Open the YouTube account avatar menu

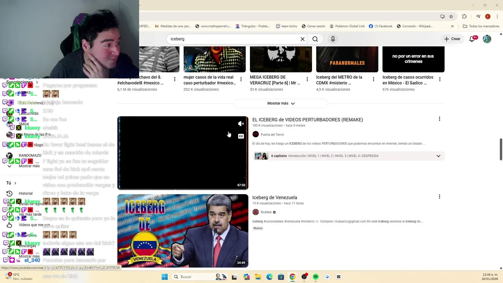[487, 39]
